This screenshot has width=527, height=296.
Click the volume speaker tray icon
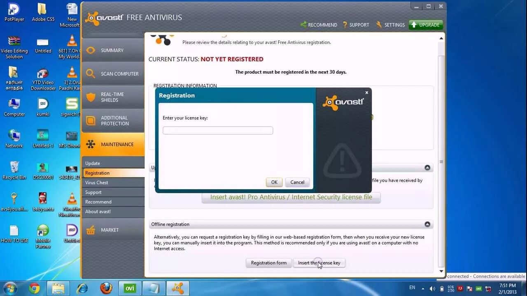(432, 289)
